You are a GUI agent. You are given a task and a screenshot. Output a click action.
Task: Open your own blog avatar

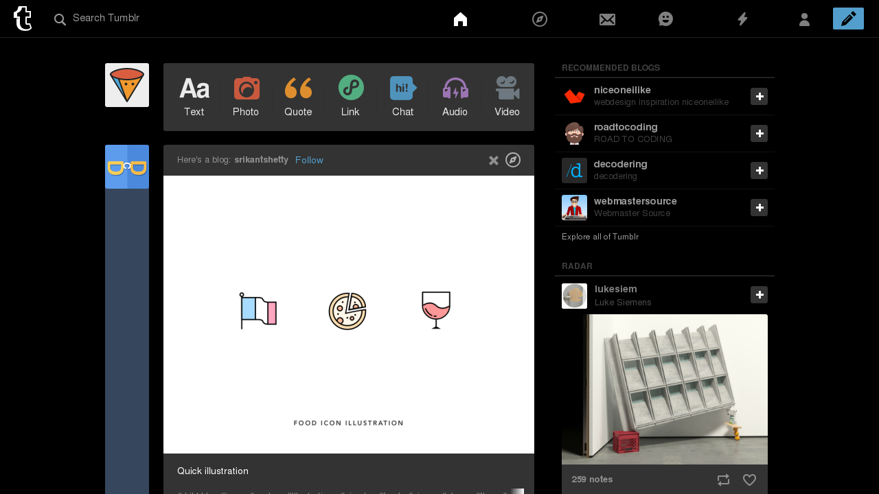click(127, 85)
